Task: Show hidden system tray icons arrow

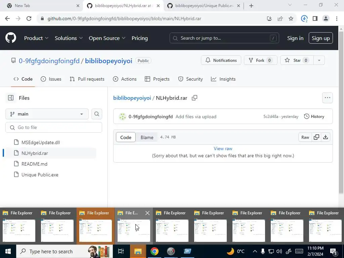Action: (255, 251)
